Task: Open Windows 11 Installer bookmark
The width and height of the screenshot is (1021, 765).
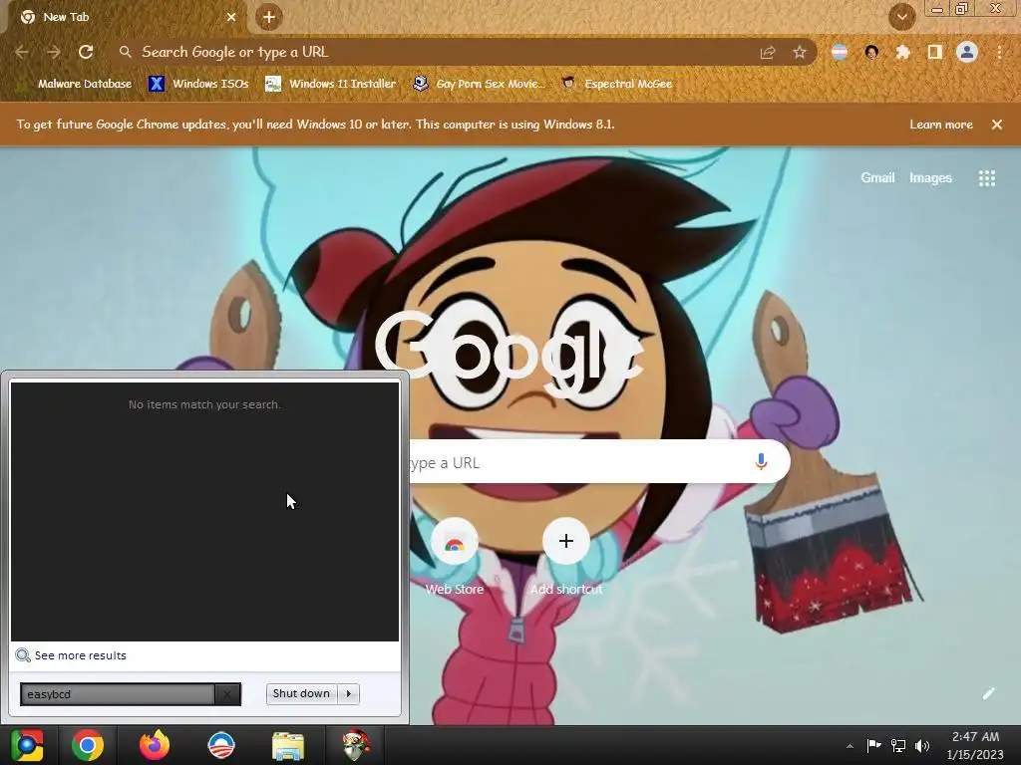Action: click(331, 84)
